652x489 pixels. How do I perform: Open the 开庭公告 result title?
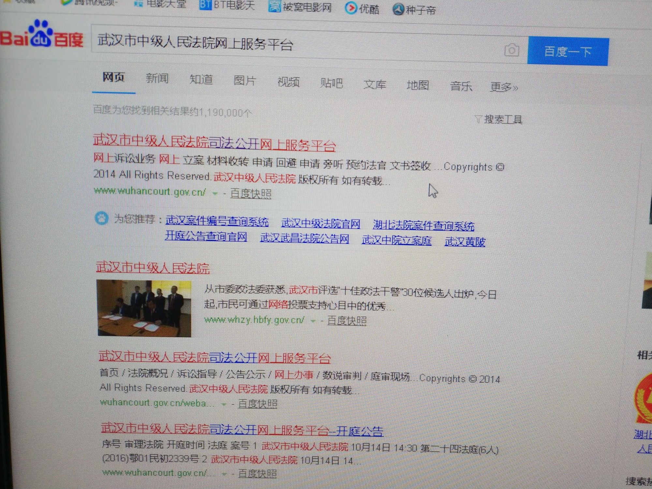point(242,430)
